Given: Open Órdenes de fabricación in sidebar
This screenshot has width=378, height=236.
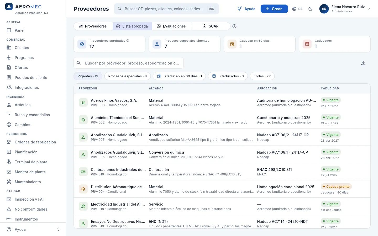Looking at the screenshot, I should point(33,142).
